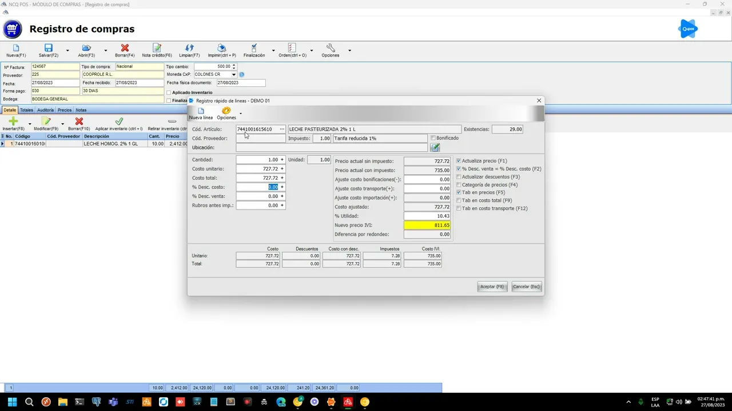
Task: Print with Imprimir(ctrl + P)
Action: (222, 51)
